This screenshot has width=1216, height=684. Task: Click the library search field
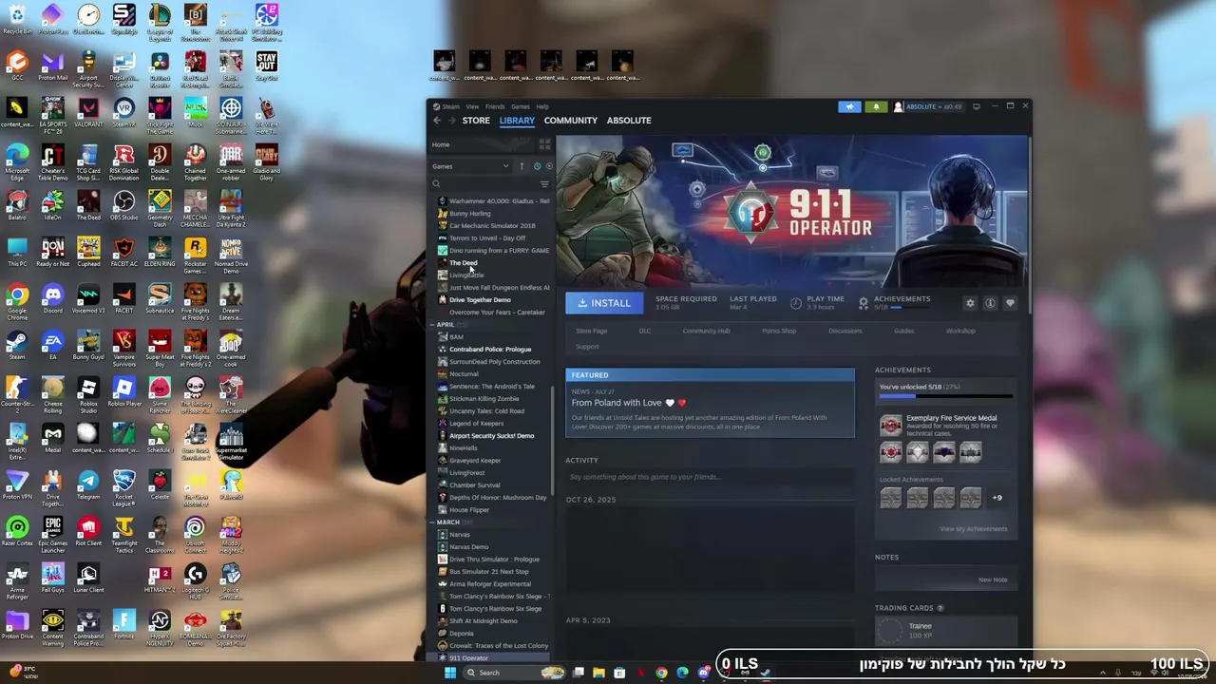[484, 184]
